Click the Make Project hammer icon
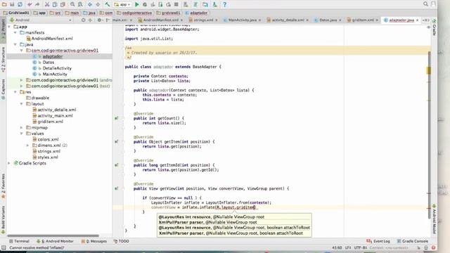Screen dimensions: 450x253 click(108, 4)
